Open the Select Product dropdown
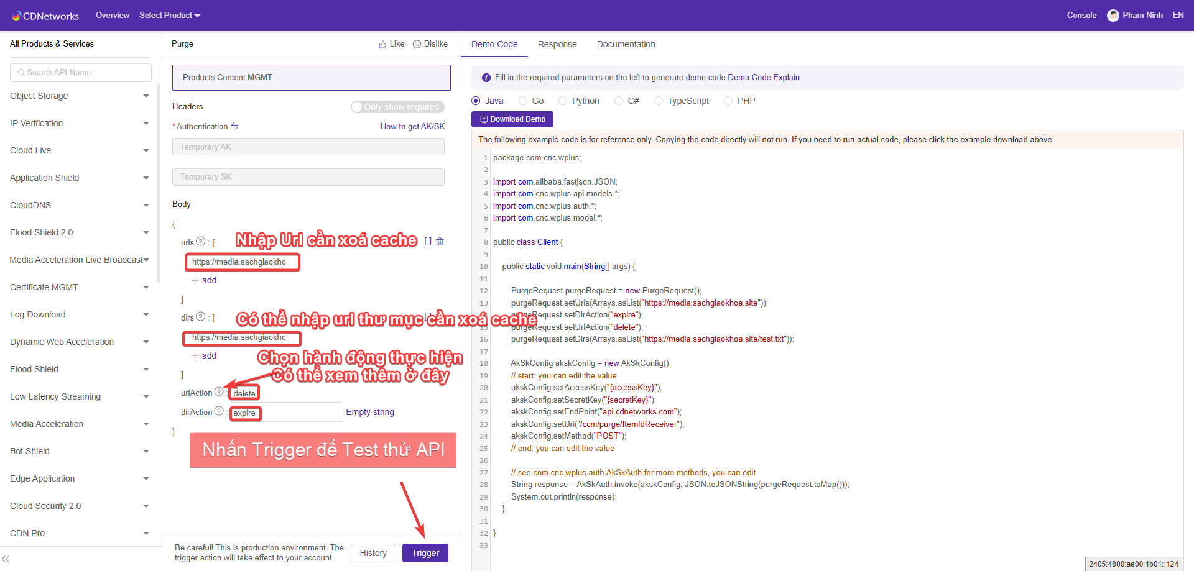1194x571 pixels. click(x=169, y=16)
